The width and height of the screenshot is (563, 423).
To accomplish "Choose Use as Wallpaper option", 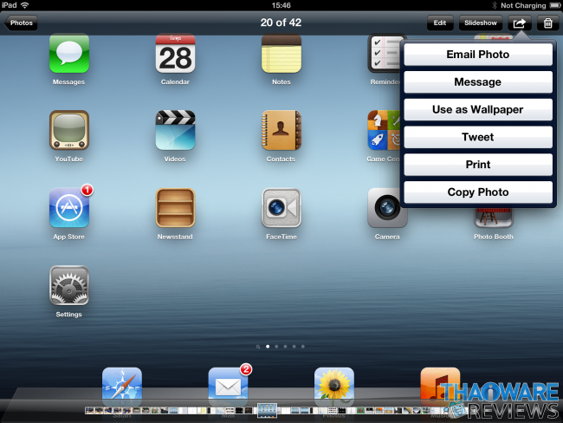I will [x=478, y=109].
